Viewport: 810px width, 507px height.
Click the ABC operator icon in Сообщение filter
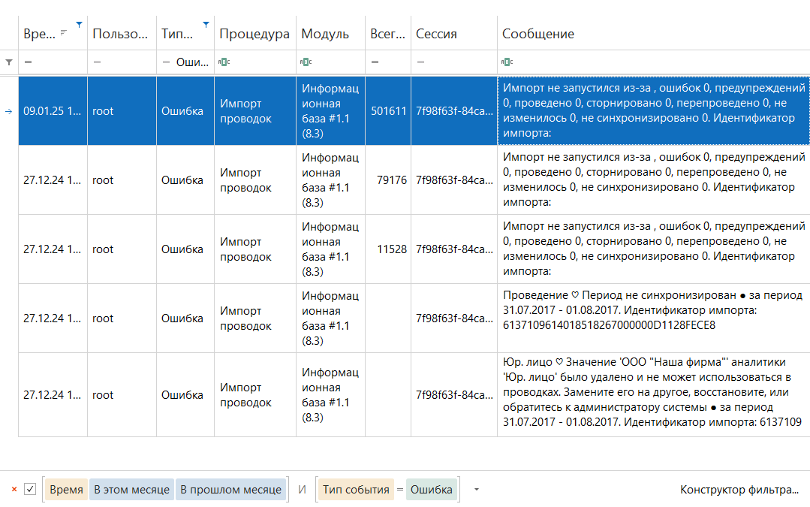click(507, 62)
